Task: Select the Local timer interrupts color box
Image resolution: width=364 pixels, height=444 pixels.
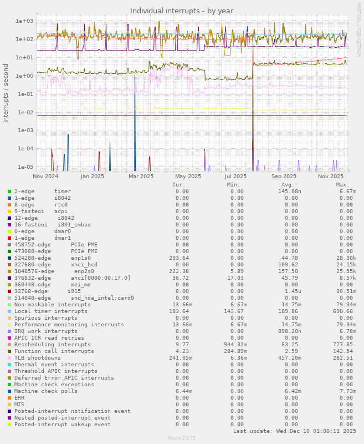Action: 9,311
